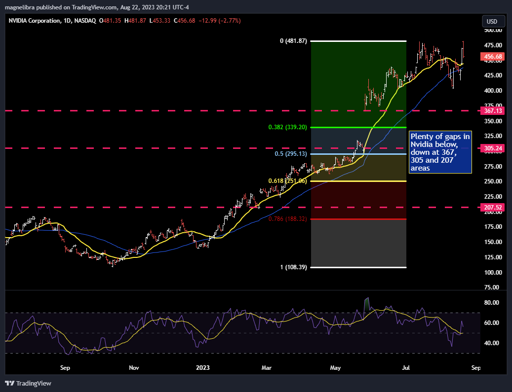The height and width of the screenshot is (392, 512).
Task: Select the 0.5 (295.13) Fibonacci label
Action: [291, 154]
